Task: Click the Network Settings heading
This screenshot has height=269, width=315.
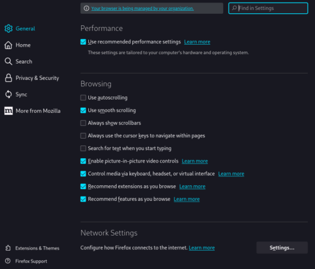Action: point(109,233)
